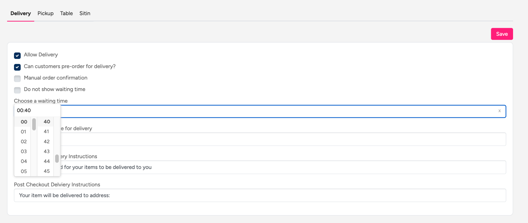This screenshot has width=528, height=223.
Task: Pick 45 minutes in the minutes column
Action: 47,171
